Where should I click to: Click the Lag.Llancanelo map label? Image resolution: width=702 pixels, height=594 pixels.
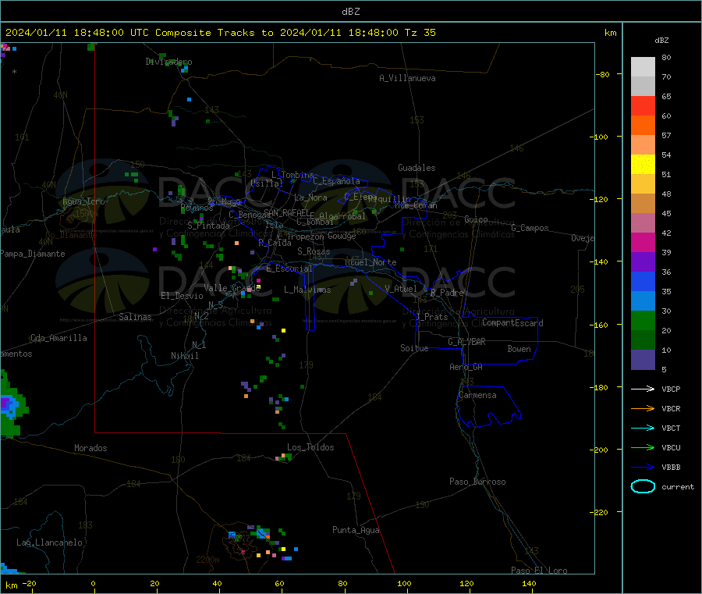click(x=49, y=542)
